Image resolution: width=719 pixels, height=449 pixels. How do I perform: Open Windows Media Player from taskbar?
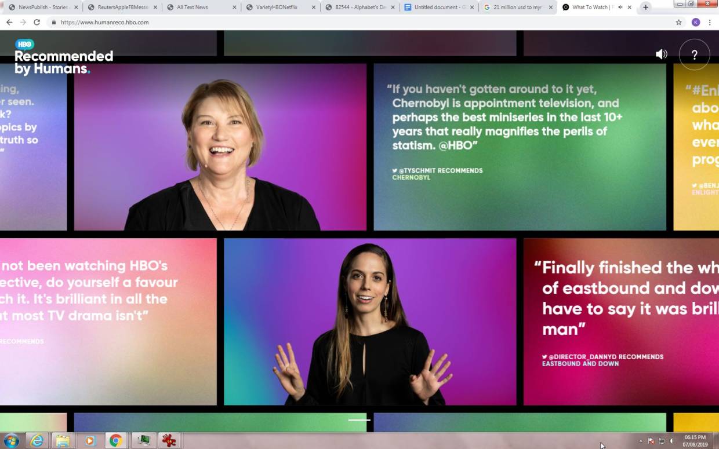tap(89, 441)
